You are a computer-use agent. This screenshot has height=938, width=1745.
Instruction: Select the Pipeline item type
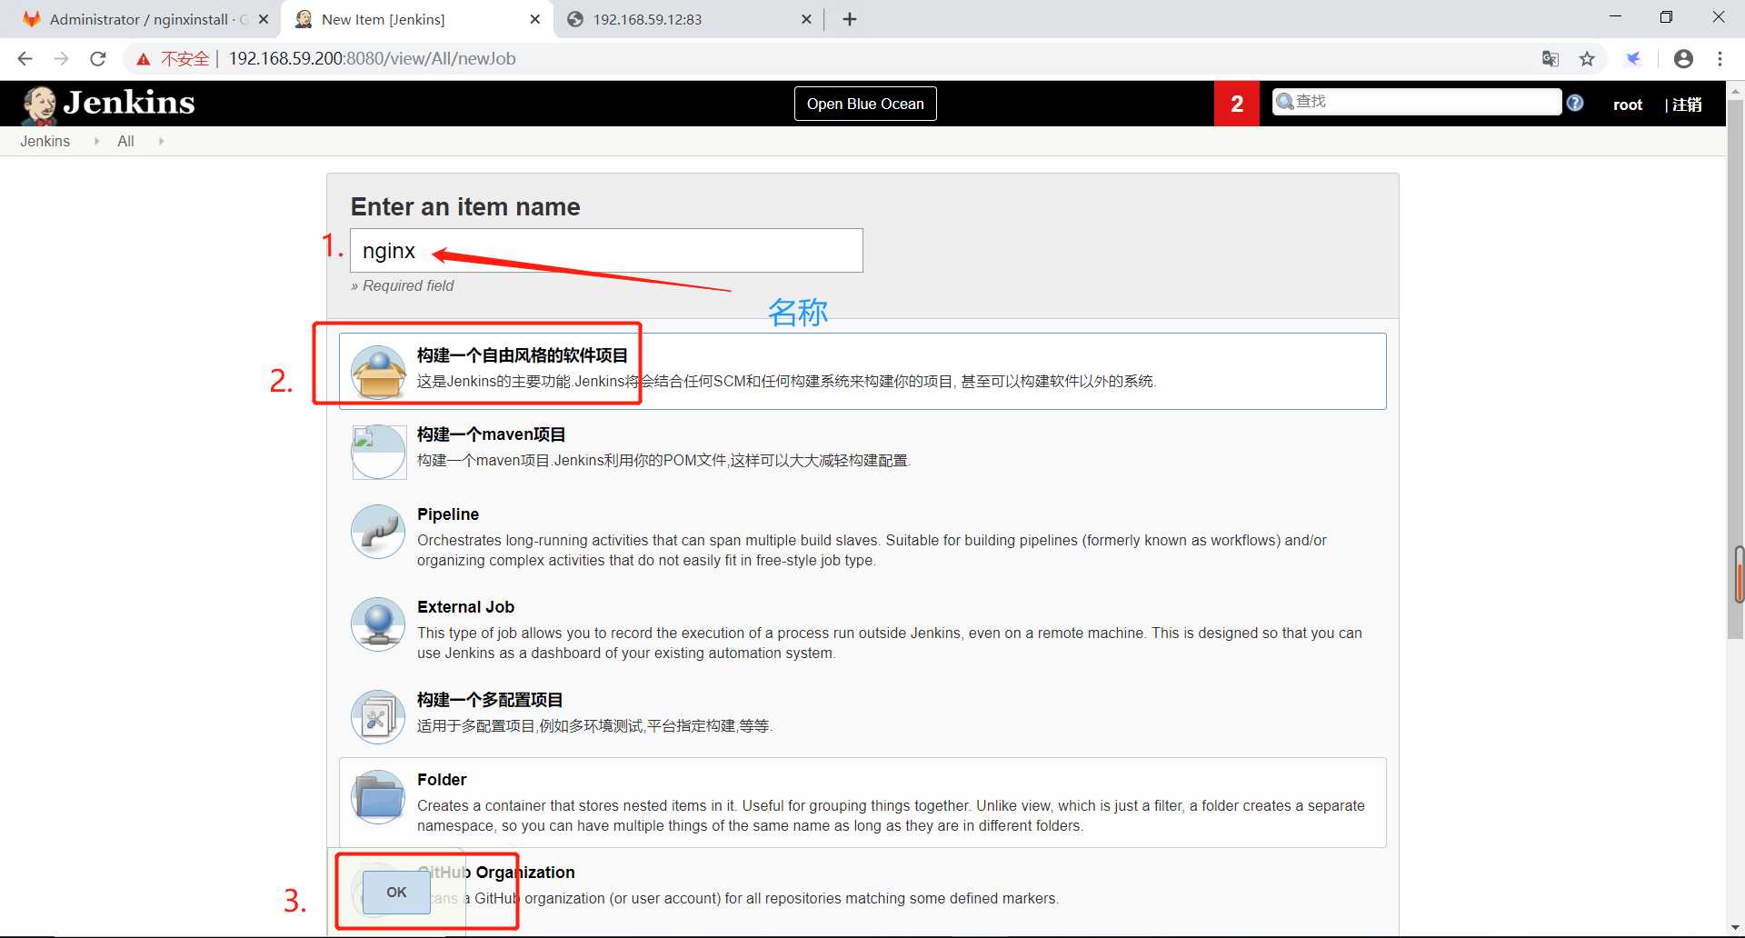pos(863,536)
